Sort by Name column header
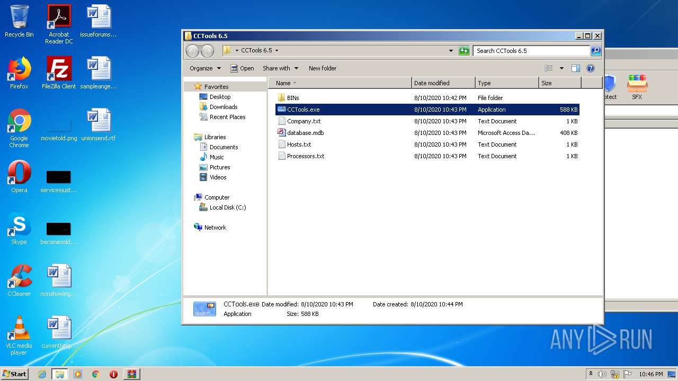The height and width of the screenshot is (381, 678). [340, 83]
